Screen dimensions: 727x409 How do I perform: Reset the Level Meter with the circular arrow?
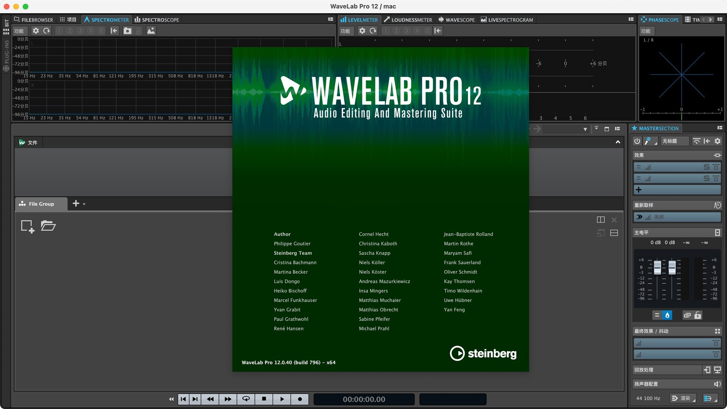pos(373,31)
